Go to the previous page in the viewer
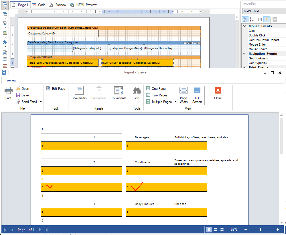Viewport: 286px width, 235px height. tap(12, 230)
